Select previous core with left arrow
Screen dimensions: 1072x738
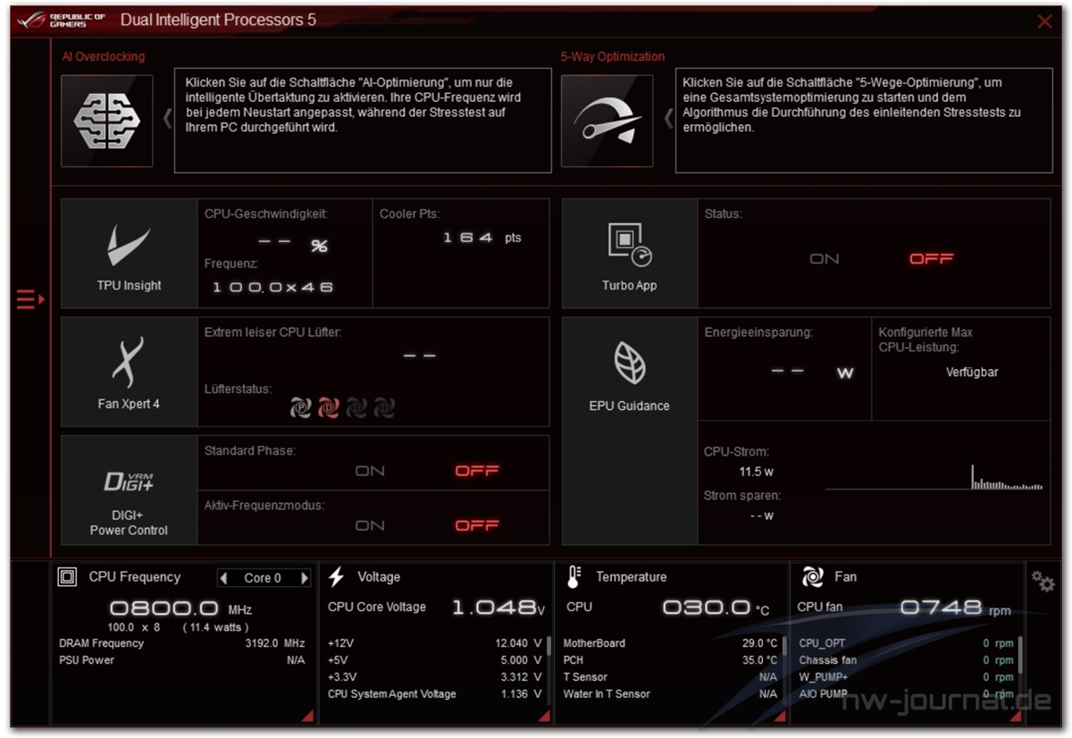(223, 578)
